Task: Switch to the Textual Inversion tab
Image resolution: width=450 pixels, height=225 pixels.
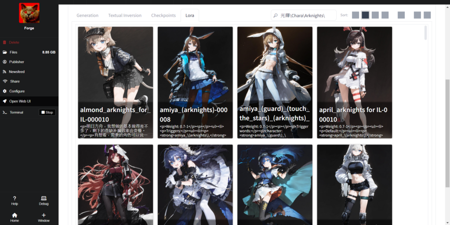Action: coord(125,15)
